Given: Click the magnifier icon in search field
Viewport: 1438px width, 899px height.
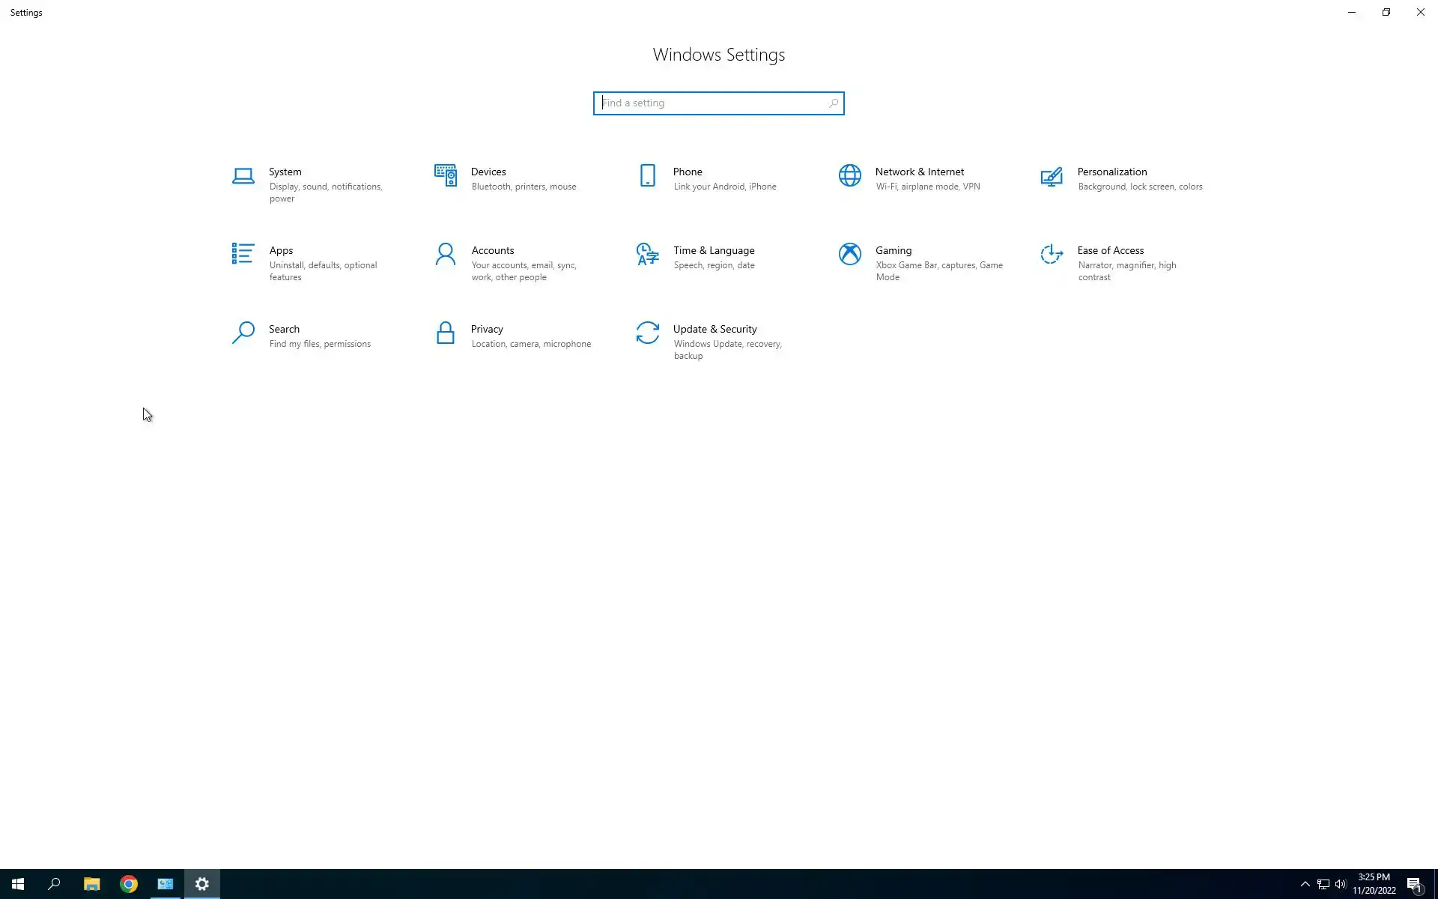Looking at the screenshot, I should (x=833, y=103).
